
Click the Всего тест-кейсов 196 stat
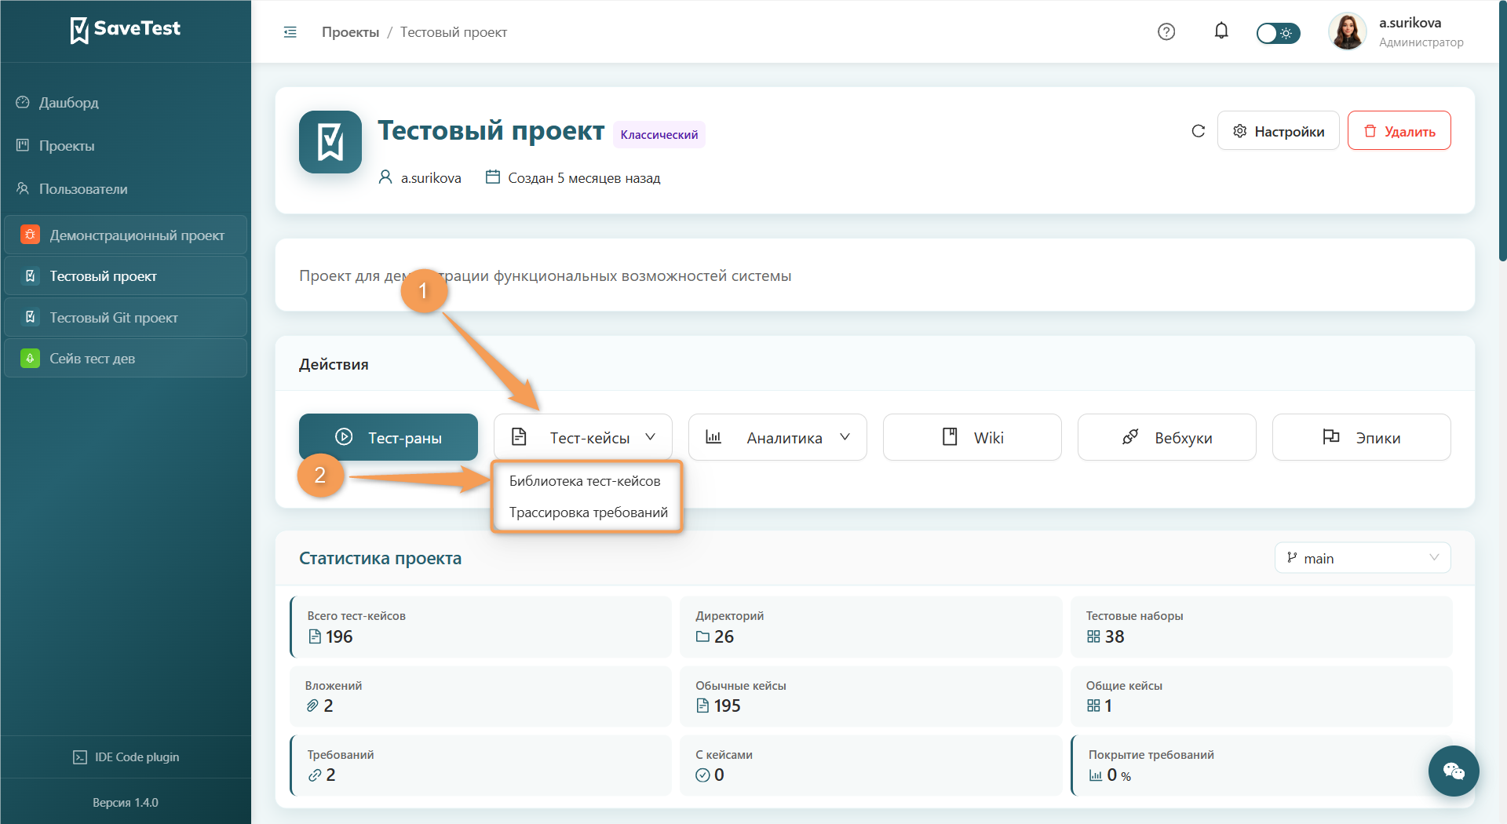tap(480, 627)
